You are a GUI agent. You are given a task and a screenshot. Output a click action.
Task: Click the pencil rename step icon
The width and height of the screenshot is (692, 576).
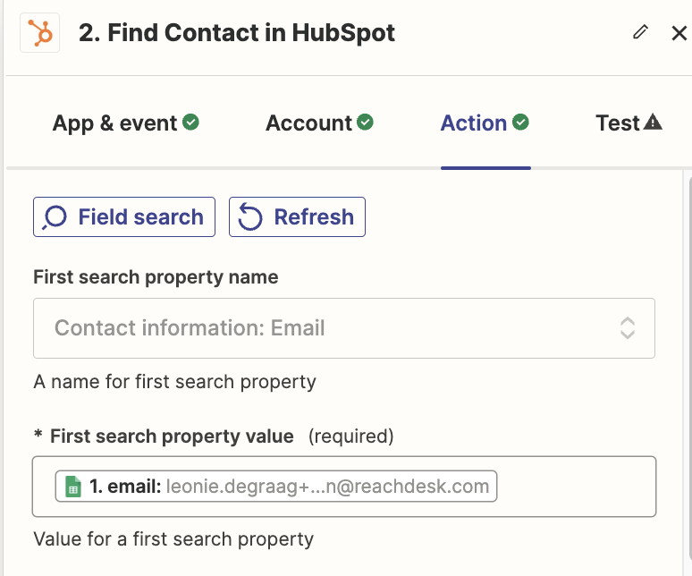pos(640,32)
